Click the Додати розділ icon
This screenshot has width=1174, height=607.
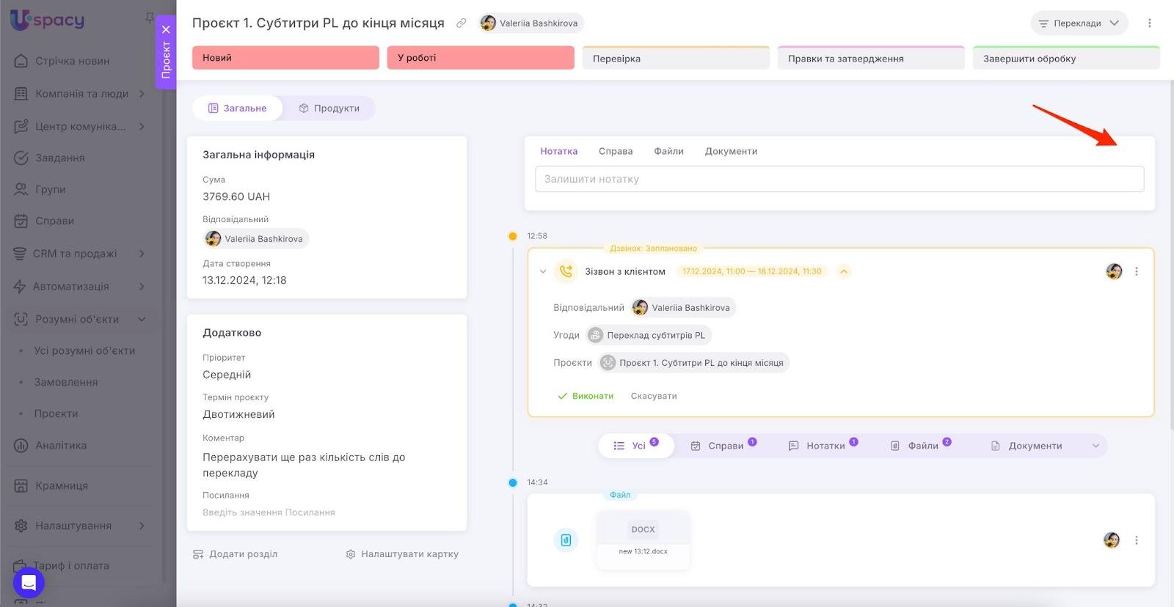point(198,554)
